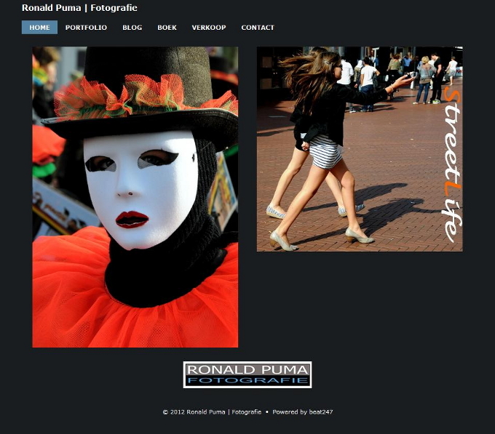The width and height of the screenshot is (495, 434).
Task: Open the street photo of walking women
Action: [359, 149]
